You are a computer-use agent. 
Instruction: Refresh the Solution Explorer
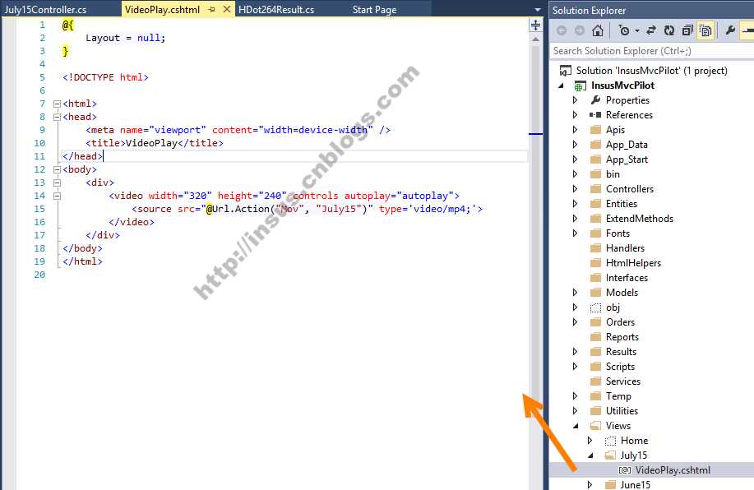[668, 30]
